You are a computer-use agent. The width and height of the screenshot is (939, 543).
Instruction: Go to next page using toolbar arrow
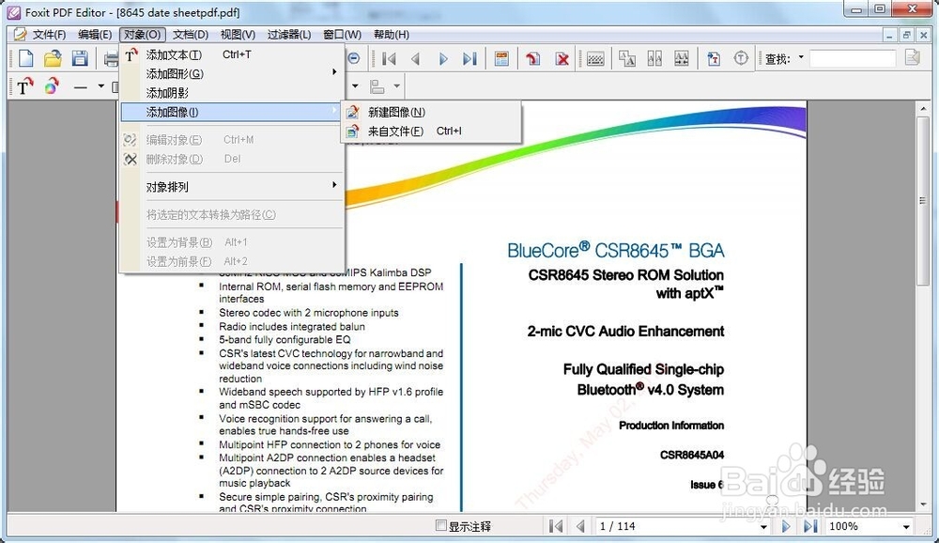[443, 59]
